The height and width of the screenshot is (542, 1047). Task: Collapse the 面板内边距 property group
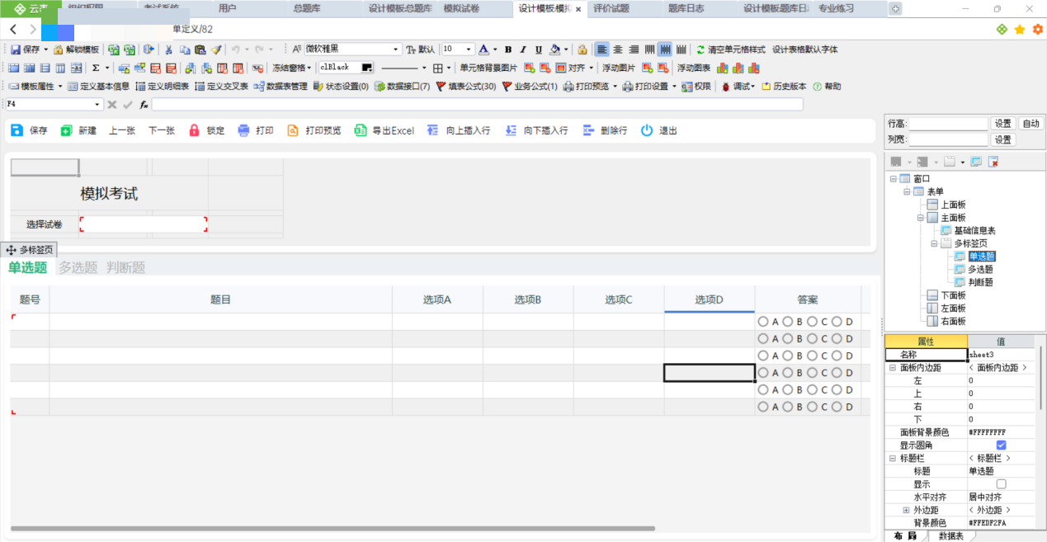892,368
